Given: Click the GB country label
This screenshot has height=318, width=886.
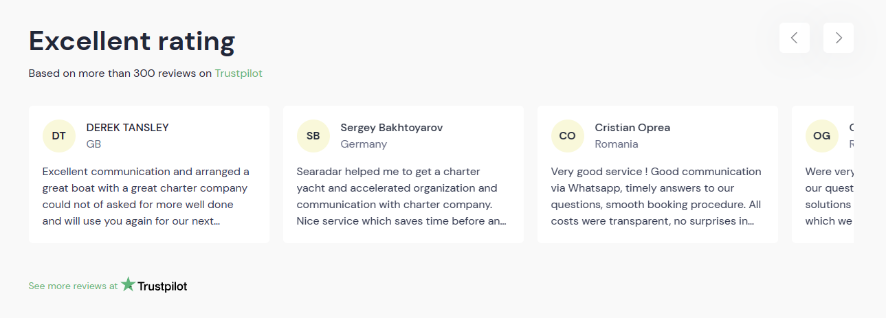Looking at the screenshot, I should (94, 144).
